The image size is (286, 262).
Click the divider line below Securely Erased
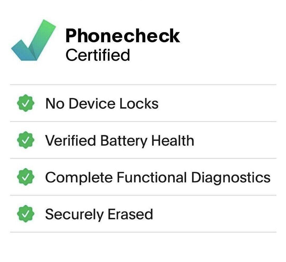point(143,232)
